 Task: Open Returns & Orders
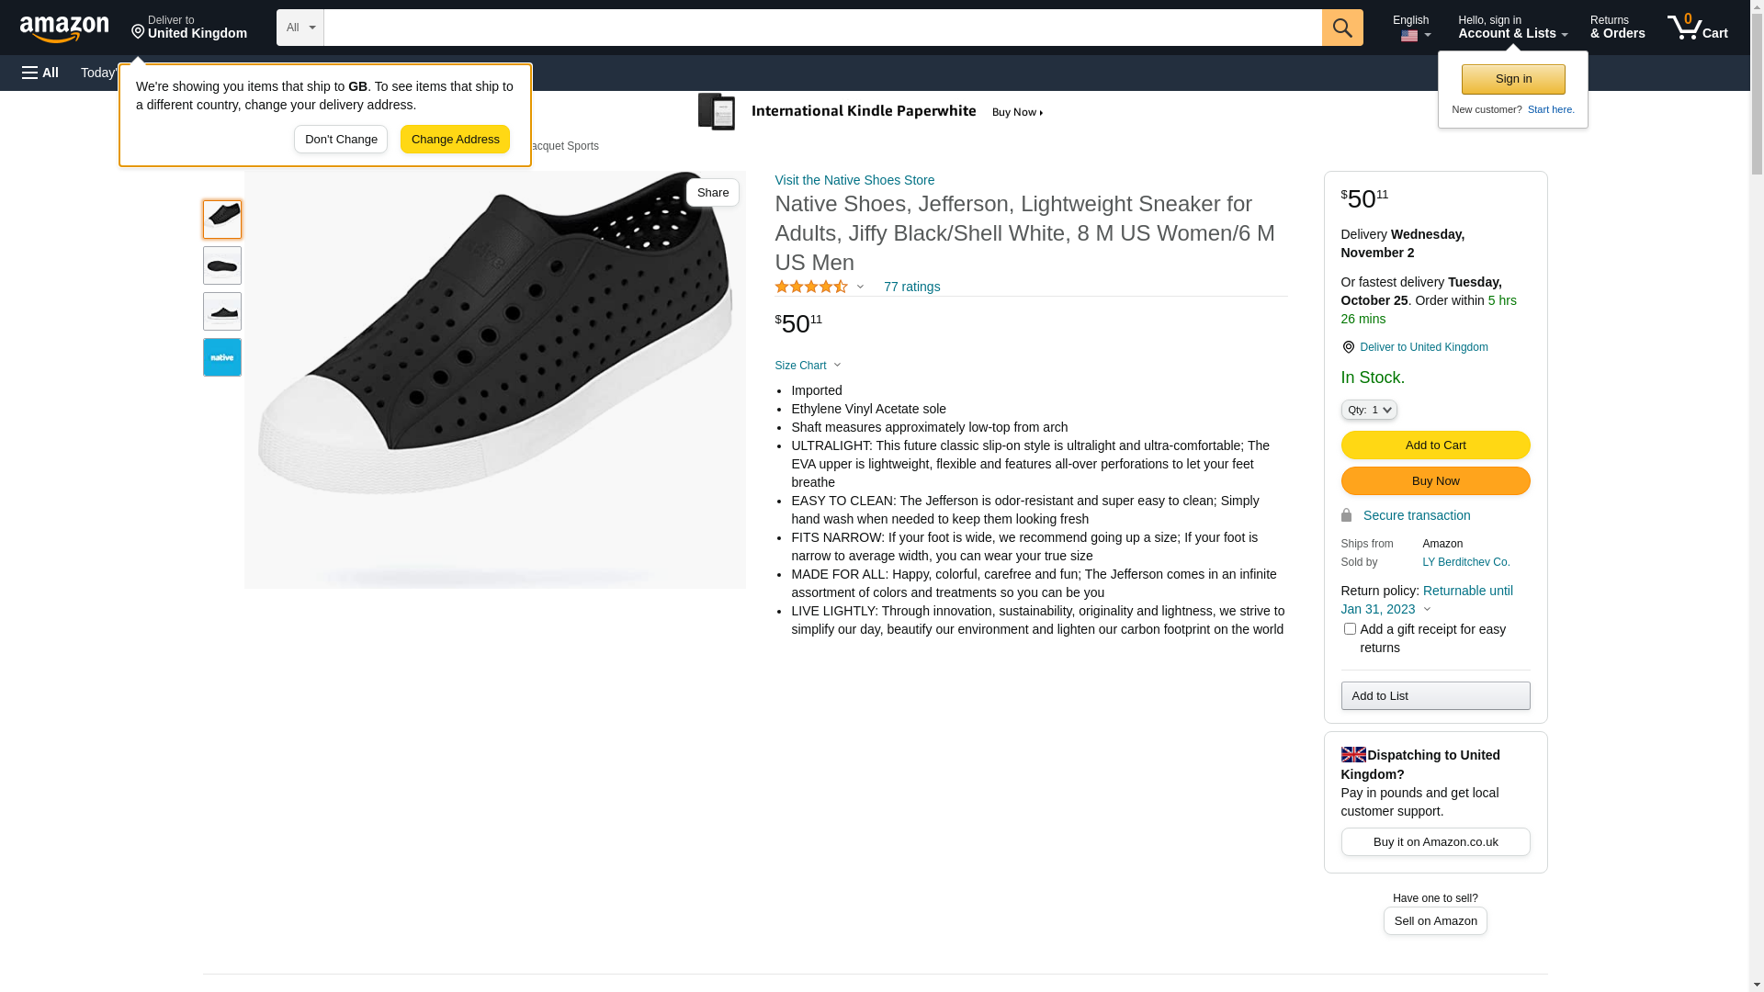(x=1617, y=28)
